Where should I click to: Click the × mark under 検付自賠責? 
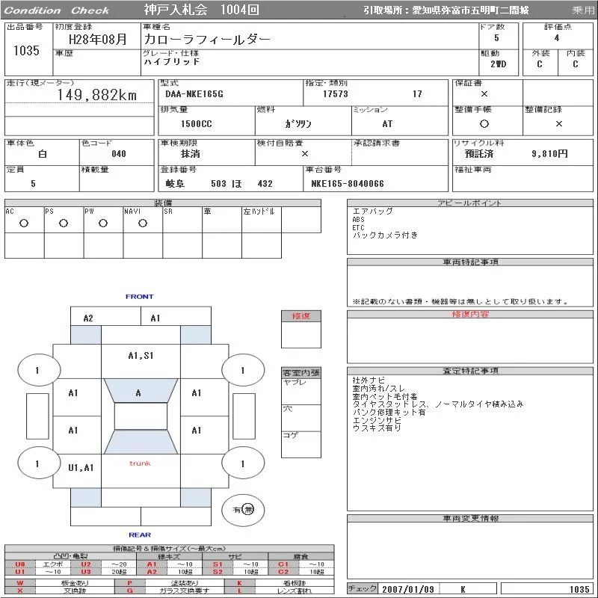tap(305, 154)
